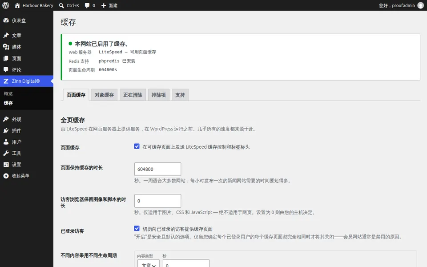
Task: Click the 604800s lifetime value
Action: 108,70
